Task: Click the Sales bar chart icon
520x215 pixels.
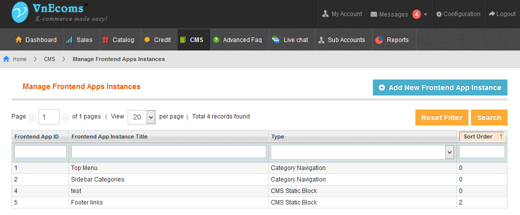Action: click(69, 40)
